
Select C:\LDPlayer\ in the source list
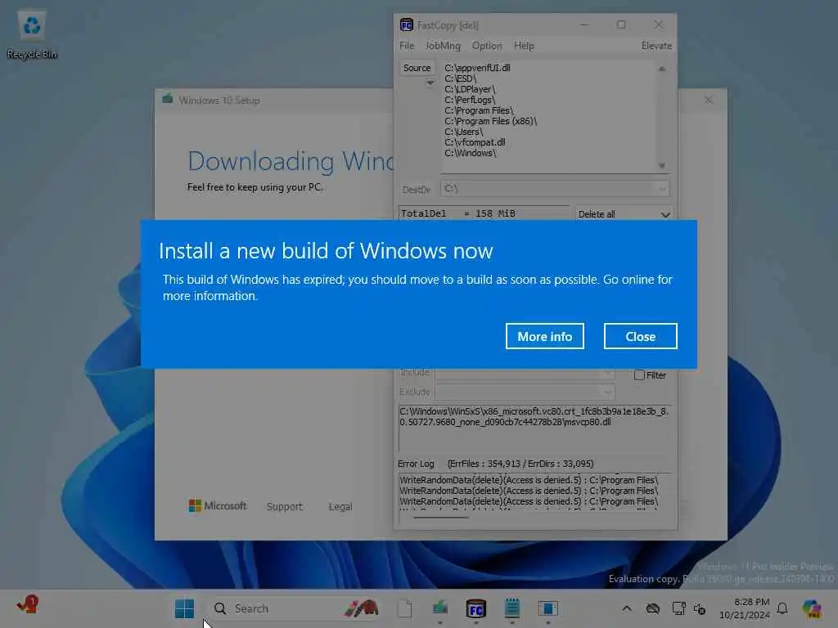tap(470, 89)
